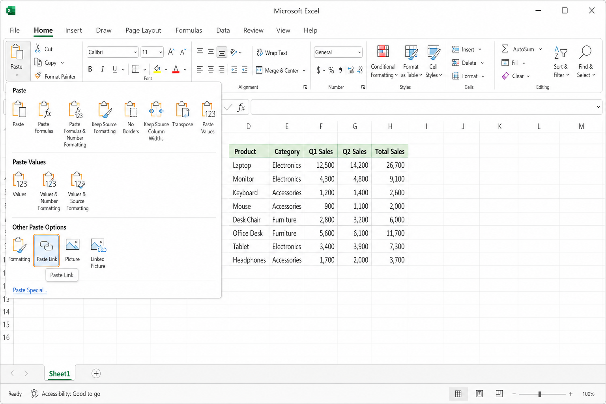Click Increase Font Size button
Image resolution: width=606 pixels, height=404 pixels.
(x=171, y=52)
